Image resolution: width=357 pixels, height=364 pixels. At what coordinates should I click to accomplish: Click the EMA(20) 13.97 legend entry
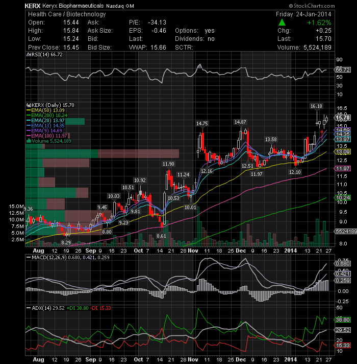(45, 121)
